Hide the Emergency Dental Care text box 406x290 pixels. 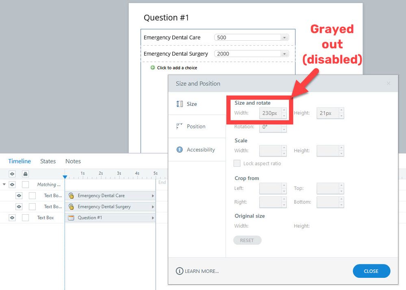(19, 196)
